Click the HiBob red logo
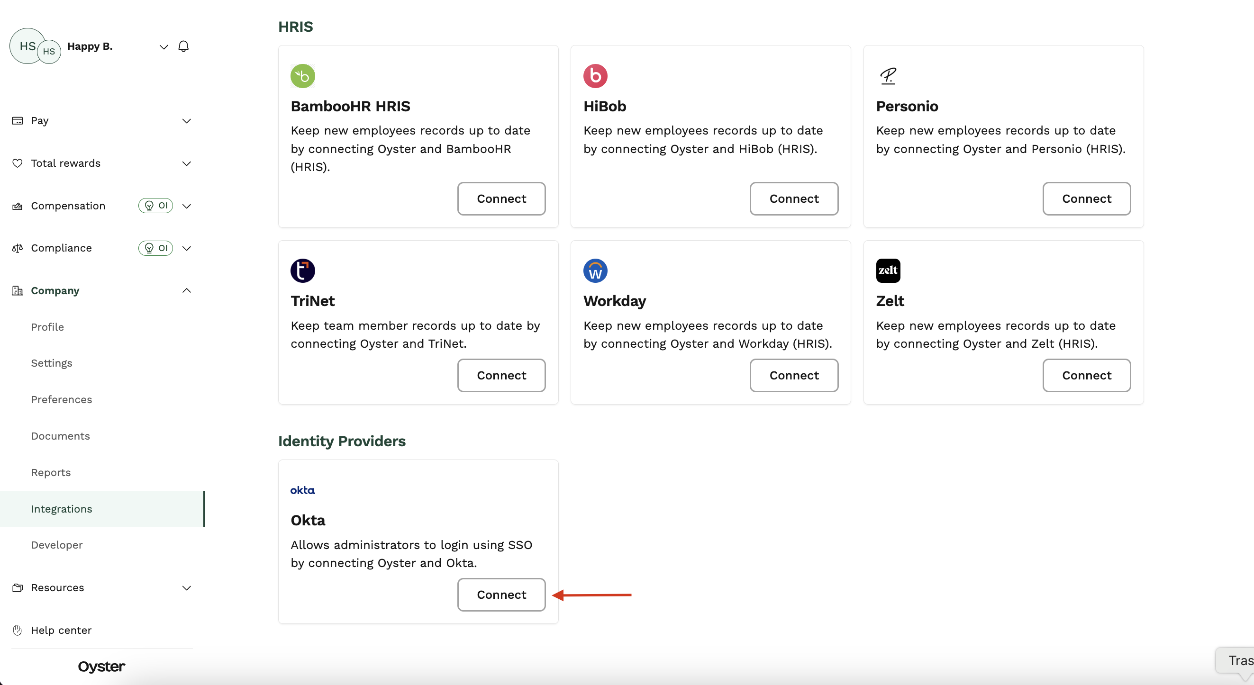Screen dimensions: 1254x685 pos(595,76)
